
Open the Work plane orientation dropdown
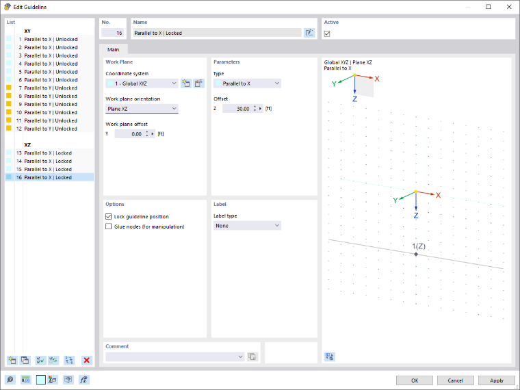click(142, 109)
